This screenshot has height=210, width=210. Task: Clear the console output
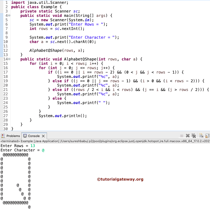tap(201, 136)
